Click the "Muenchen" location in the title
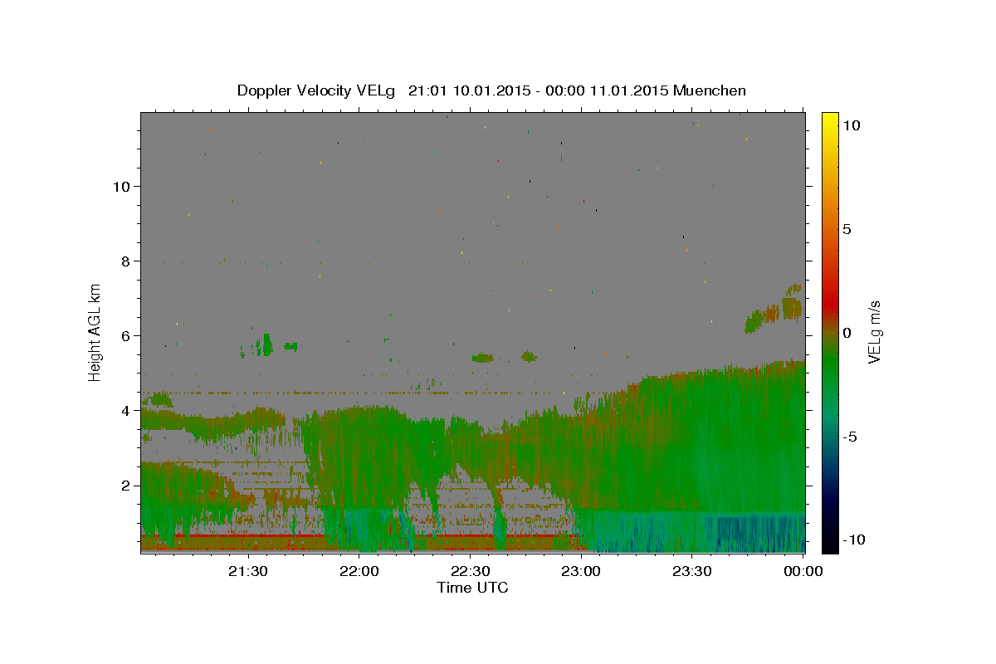The image size is (996, 664). pyautogui.click(x=710, y=90)
